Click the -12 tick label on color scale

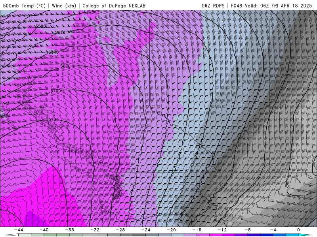222,230
